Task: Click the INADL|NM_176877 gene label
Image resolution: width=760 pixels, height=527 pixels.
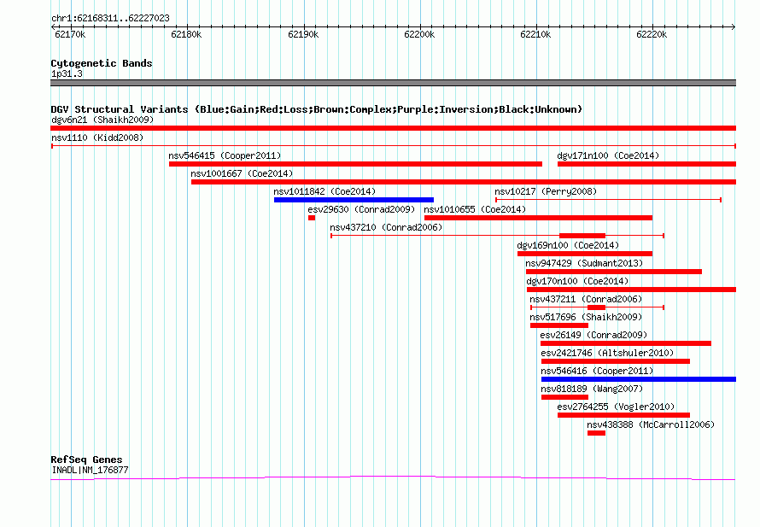Action: (x=91, y=471)
